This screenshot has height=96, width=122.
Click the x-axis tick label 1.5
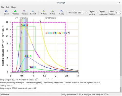coord(45,76)
